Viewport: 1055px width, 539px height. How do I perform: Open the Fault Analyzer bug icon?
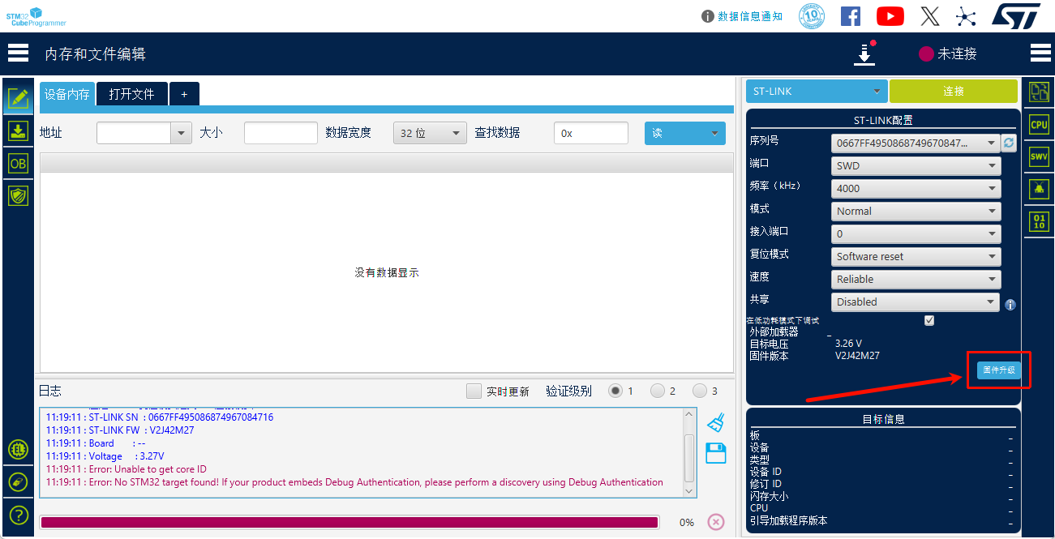click(x=1039, y=189)
